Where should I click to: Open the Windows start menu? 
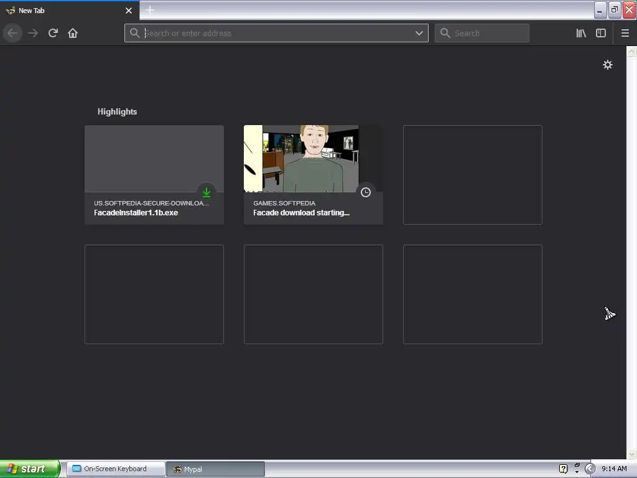30,469
